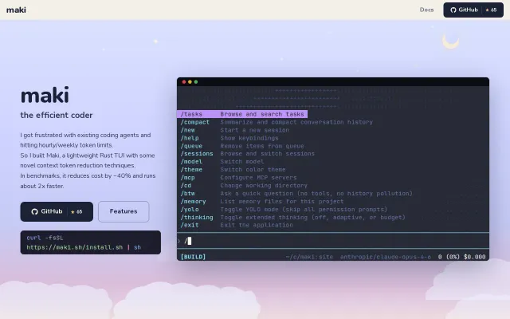Select the /tasks command row
This screenshot has height=319, width=510.
click(x=242, y=114)
